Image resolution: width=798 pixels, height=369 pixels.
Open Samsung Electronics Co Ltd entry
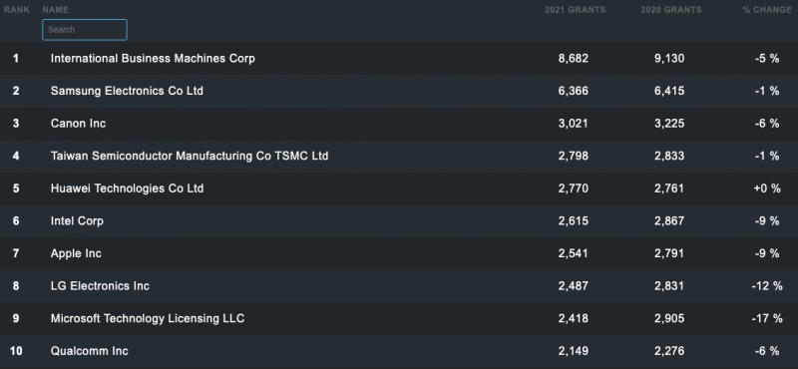(x=127, y=91)
